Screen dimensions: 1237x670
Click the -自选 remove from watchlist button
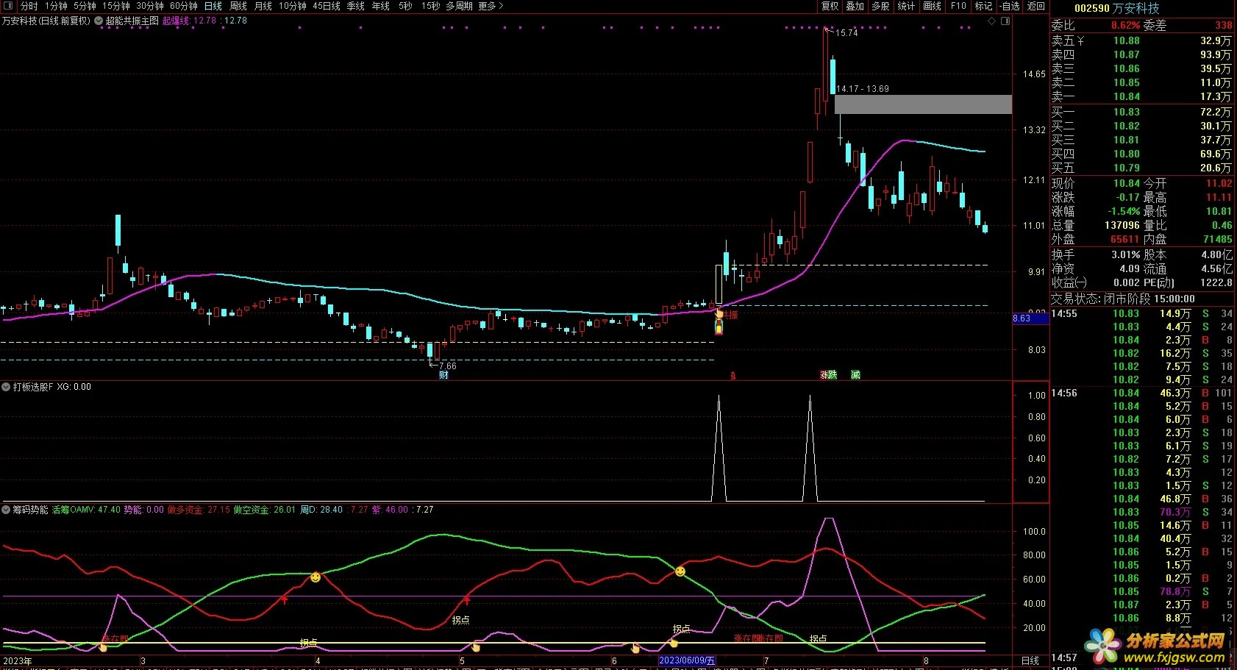tap(1010, 6)
